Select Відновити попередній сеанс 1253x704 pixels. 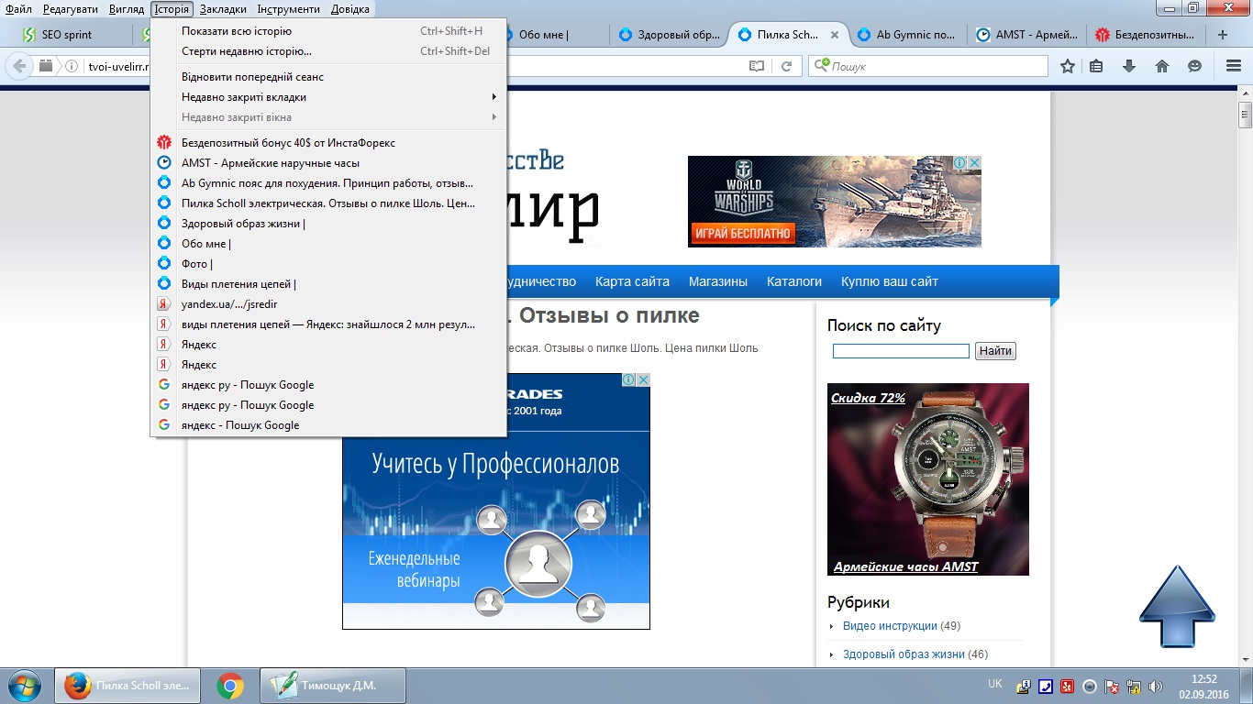[328, 77]
